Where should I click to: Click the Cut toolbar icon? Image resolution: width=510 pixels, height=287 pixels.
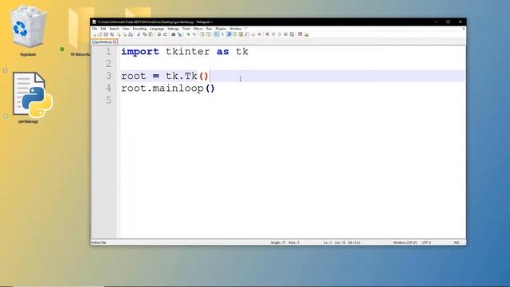click(x=138, y=34)
